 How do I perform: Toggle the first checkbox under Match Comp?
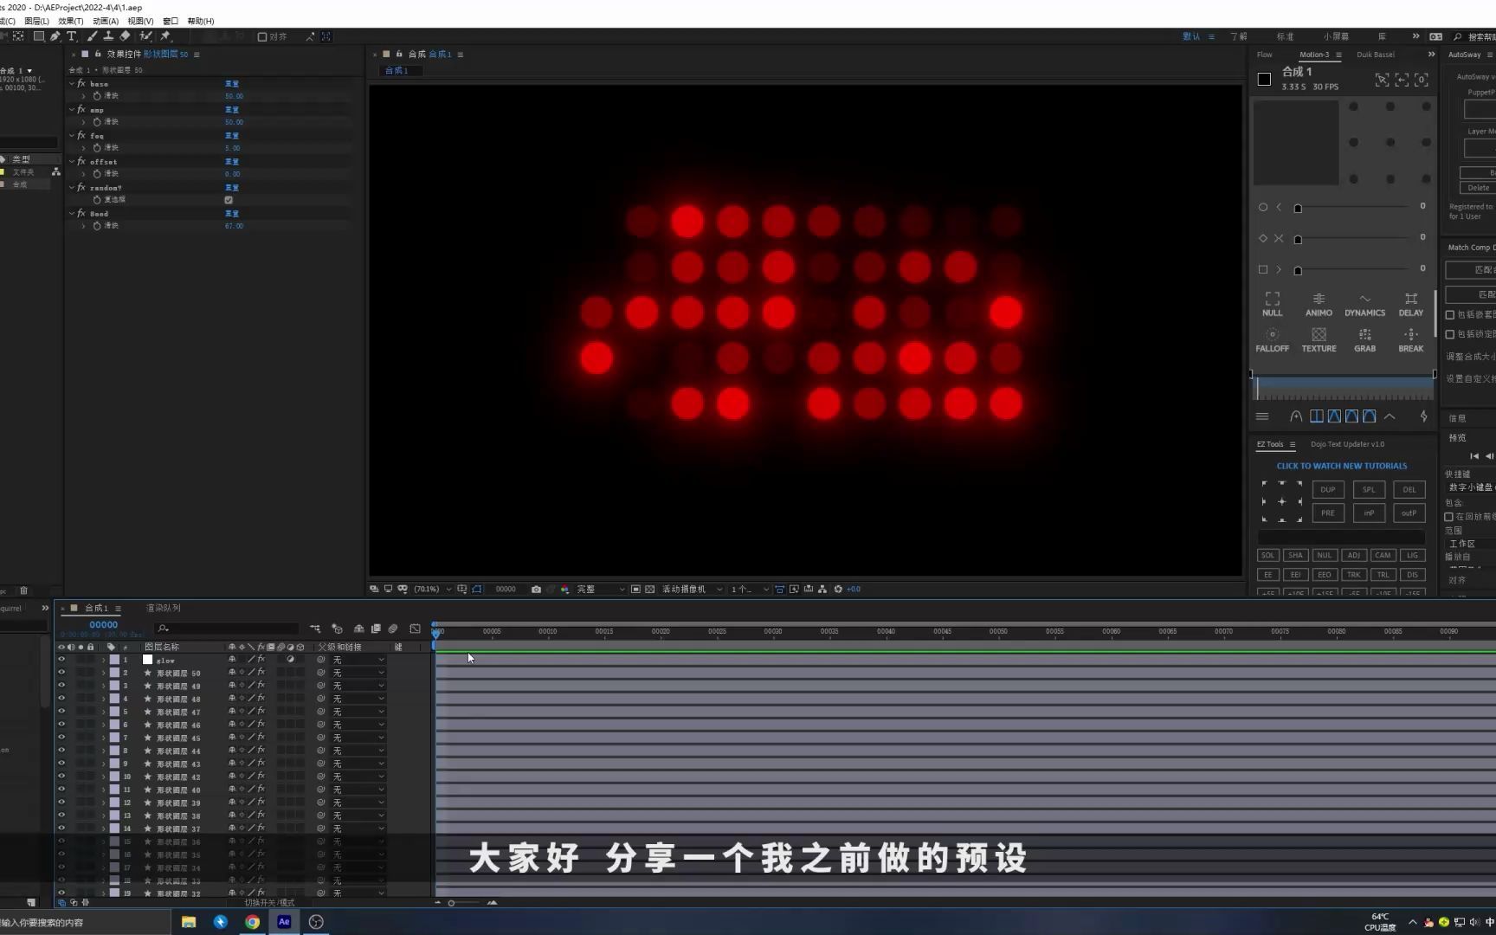[1449, 314]
